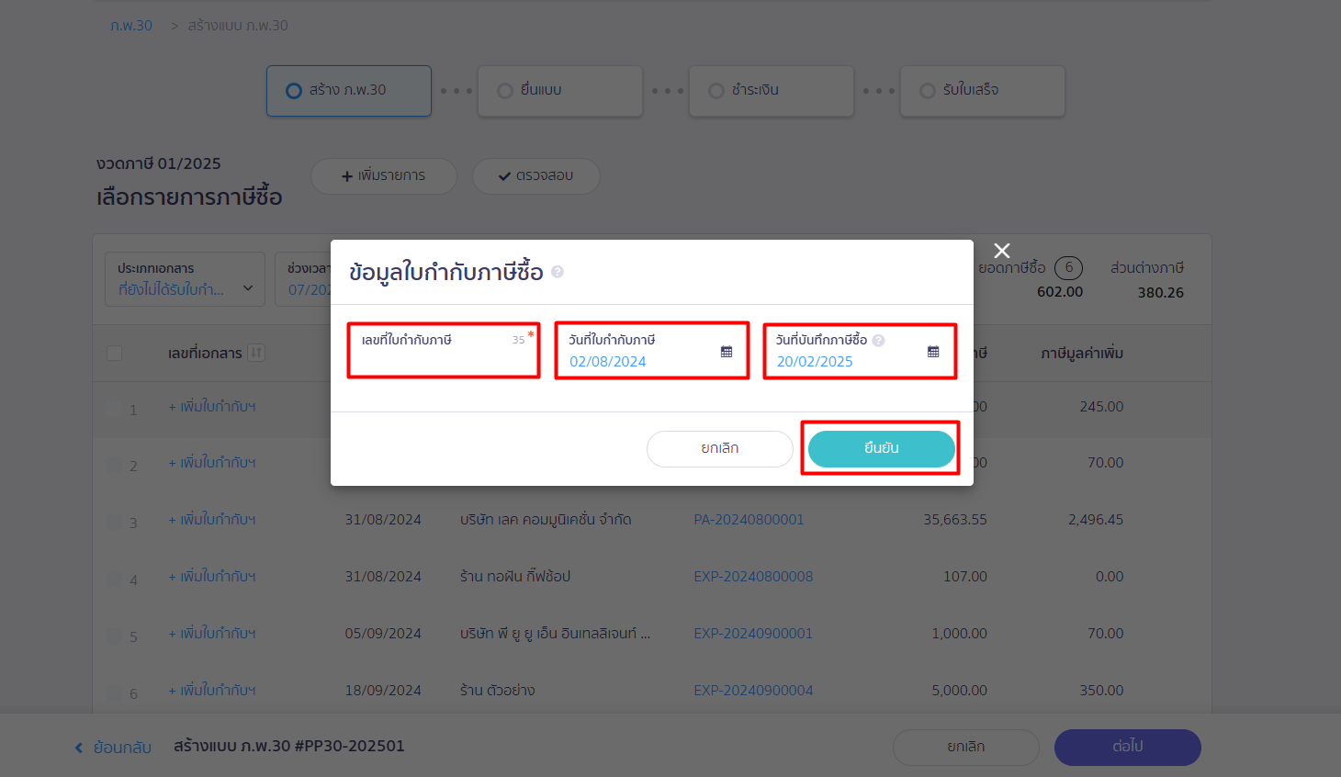The width and height of the screenshot is (1341, 777).
Task: Open calendar picker for วันที่ใบกำกับภาษี field
Action: 727,350
